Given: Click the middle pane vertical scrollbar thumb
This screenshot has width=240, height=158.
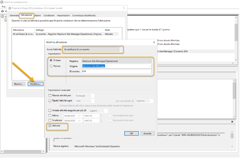Looking at the screenshot, I should point(234,91).
